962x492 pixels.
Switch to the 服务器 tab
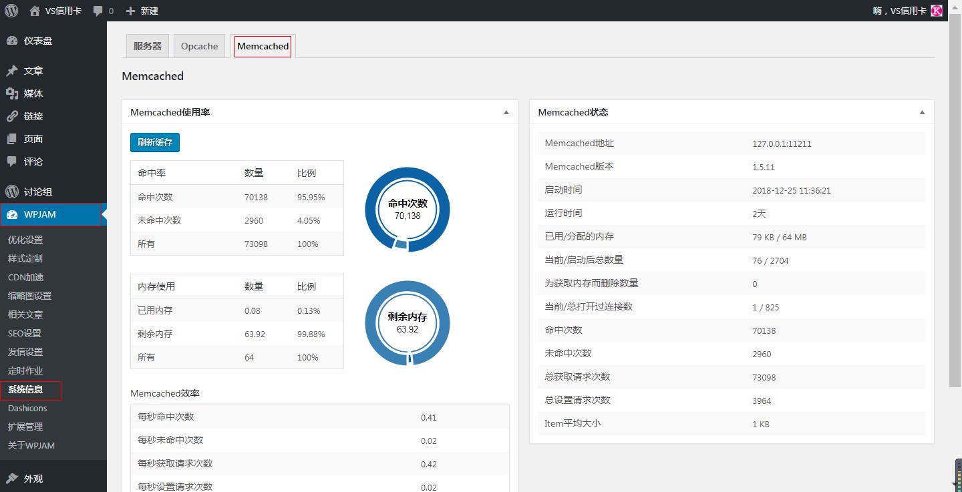pos(147,46)
